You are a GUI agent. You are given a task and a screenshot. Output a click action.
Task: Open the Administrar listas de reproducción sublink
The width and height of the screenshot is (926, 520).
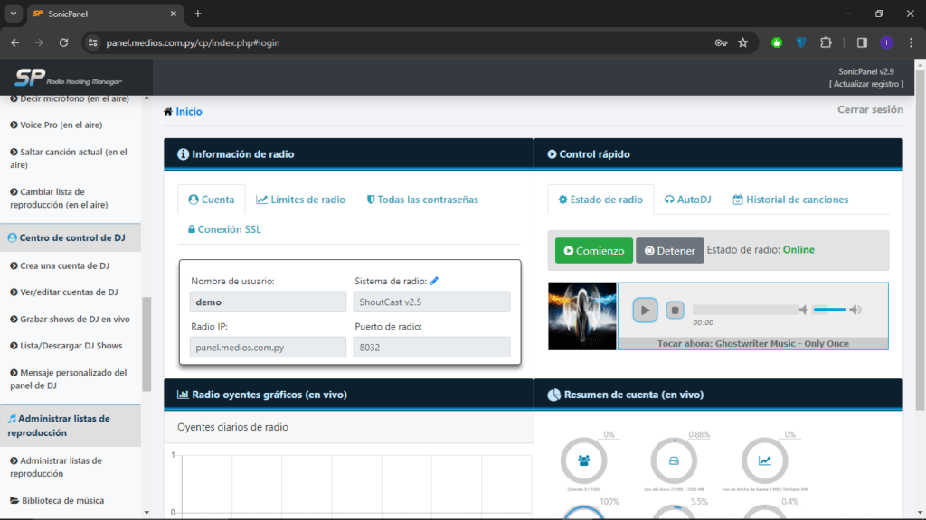point(56,467)
